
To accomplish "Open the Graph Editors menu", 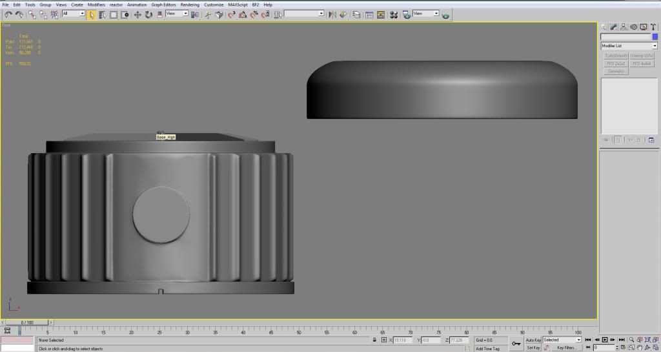I will pos(163,5).
